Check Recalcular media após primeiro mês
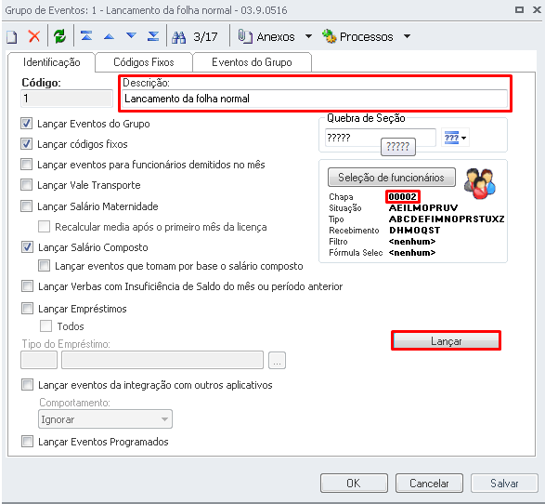The height and width of the screenshot is (504, 545). pyautogui.click(x=45, y=227)
